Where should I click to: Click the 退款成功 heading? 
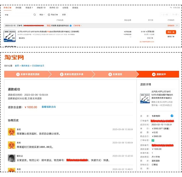[14, 89]
